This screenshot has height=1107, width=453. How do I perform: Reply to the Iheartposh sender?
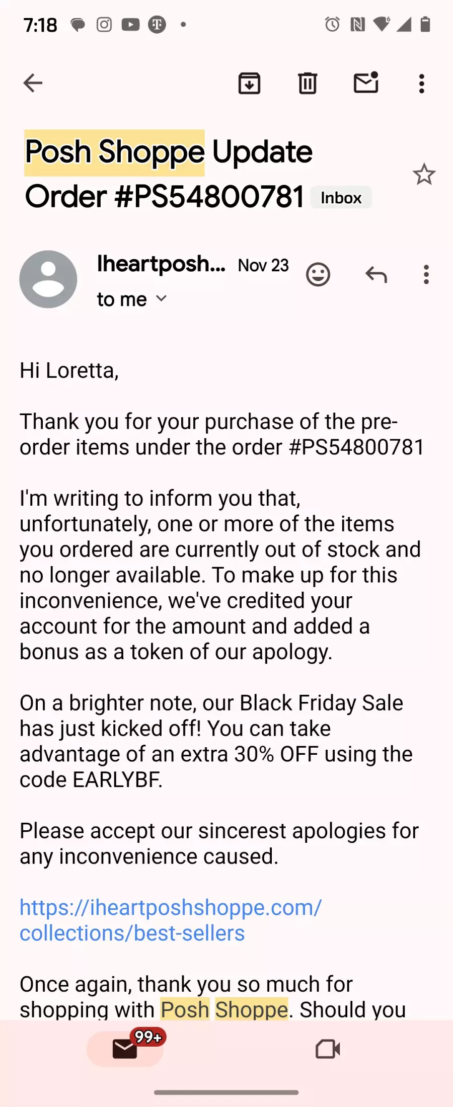(x=376, y=275)
